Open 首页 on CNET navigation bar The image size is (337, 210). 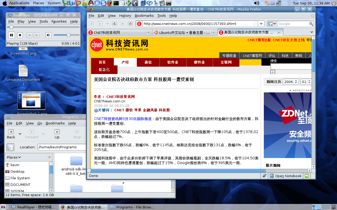[x=102, y=62]
